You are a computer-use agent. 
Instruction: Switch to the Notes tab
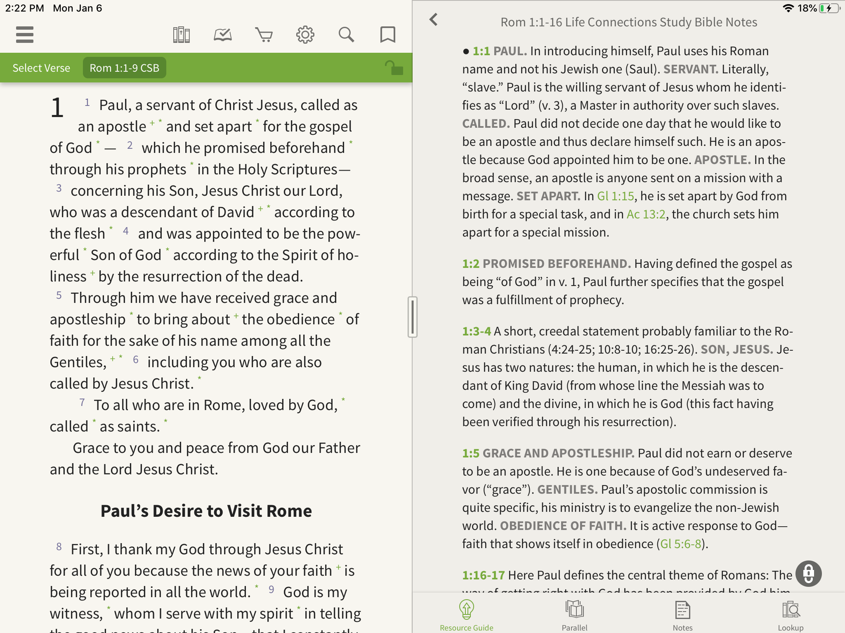pos(682,615)
